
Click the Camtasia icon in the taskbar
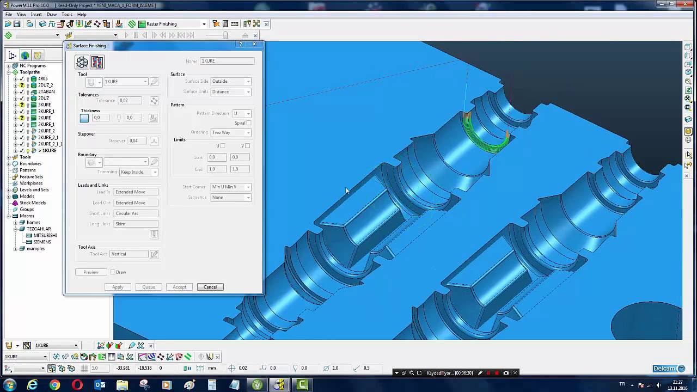[x=302, y=385]
